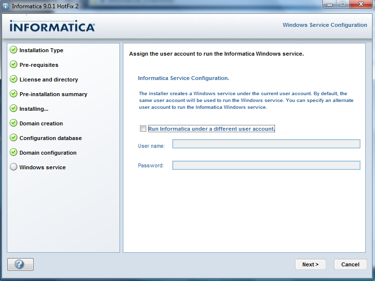
Task: Click the Informatica logo in header
Action: [52, 26]
